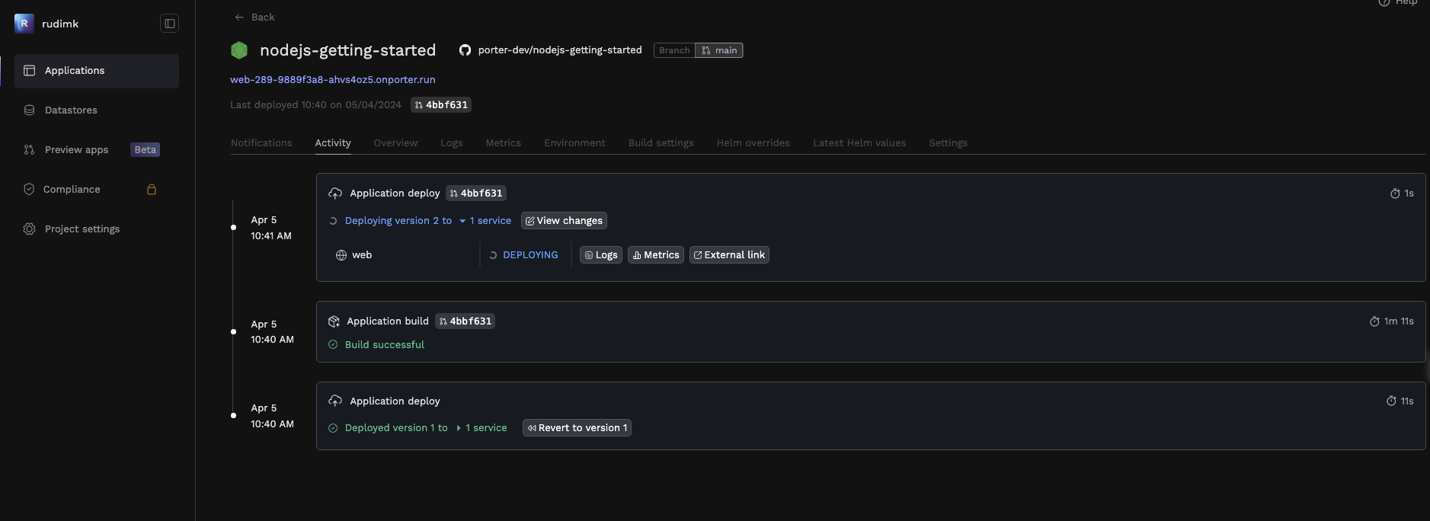Switch to the Environment tab

(574, 143)
